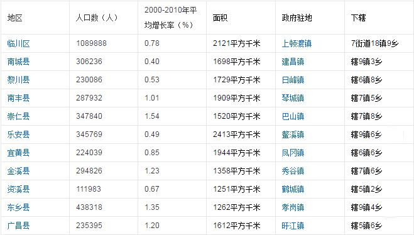Follow the 巴山镇 town link
414x235 pixels.
click(x=293, y=116)
